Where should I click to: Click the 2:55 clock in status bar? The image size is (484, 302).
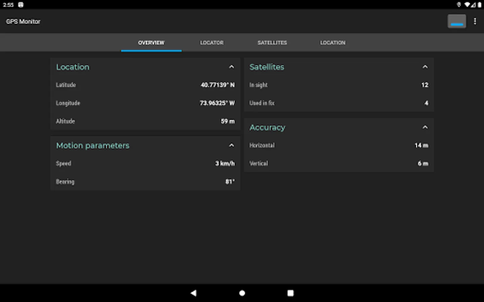[x=8, y=5]
